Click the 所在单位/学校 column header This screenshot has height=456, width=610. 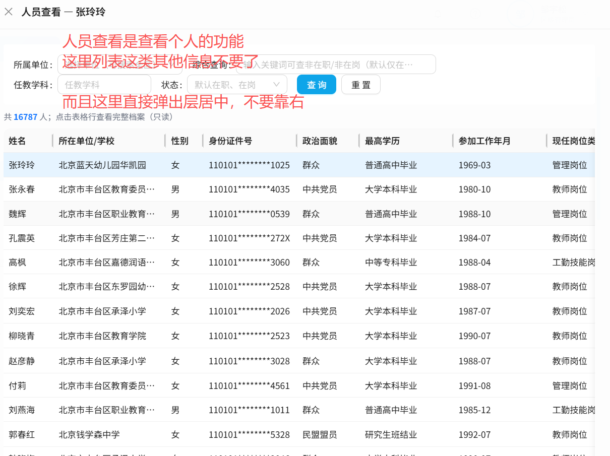pos(86,141)
